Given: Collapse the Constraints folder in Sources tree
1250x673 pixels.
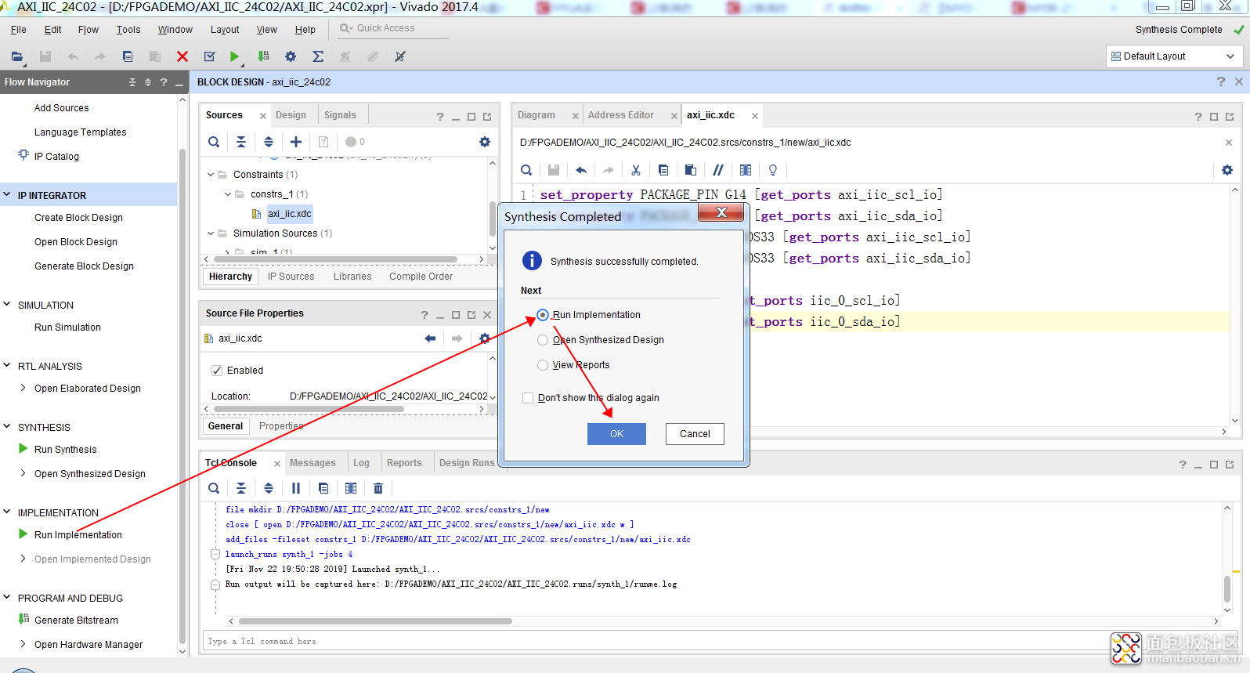Looking at the screenshot, I should pyautogui.click(x=211, y=175).
